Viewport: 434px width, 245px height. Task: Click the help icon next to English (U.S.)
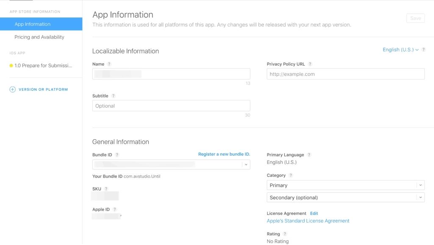pos(423,50)
